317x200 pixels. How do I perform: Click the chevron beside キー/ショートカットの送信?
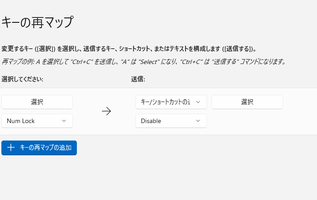coord(198,102)
